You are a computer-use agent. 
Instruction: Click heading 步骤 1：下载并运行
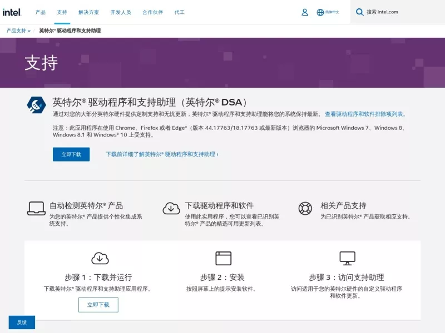tap(98, 277)
